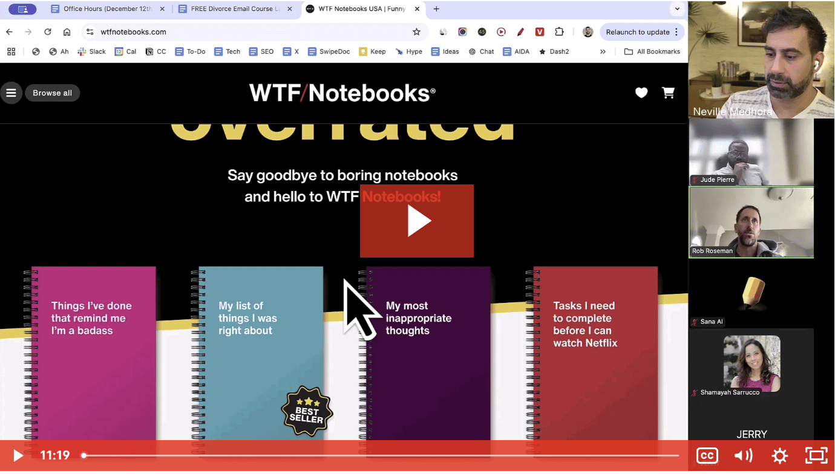The image size is (835, 474).
Task: Expand hidden bookmarks chevron
Action: coord(603,51)
